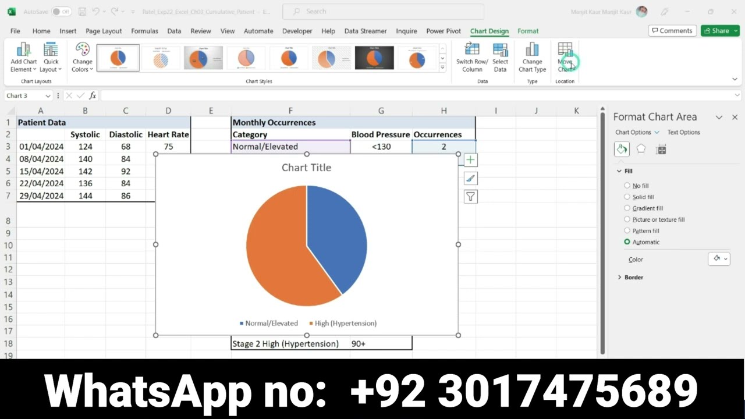
Task: Open the Power Pivot tab
Action: tap(444, 31)
